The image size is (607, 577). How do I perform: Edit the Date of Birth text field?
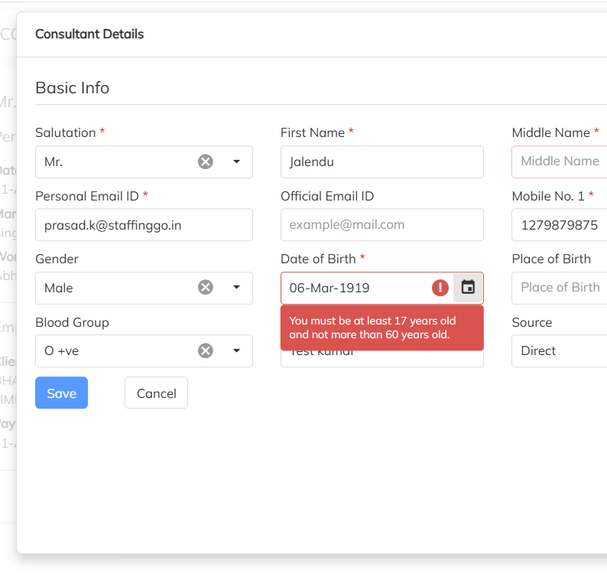point(352,288)
